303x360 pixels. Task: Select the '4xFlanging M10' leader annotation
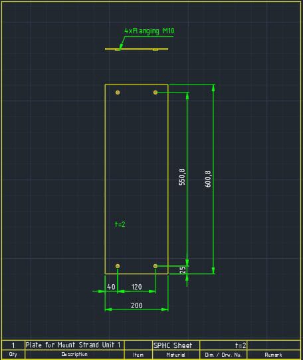[x=150, y=31]
